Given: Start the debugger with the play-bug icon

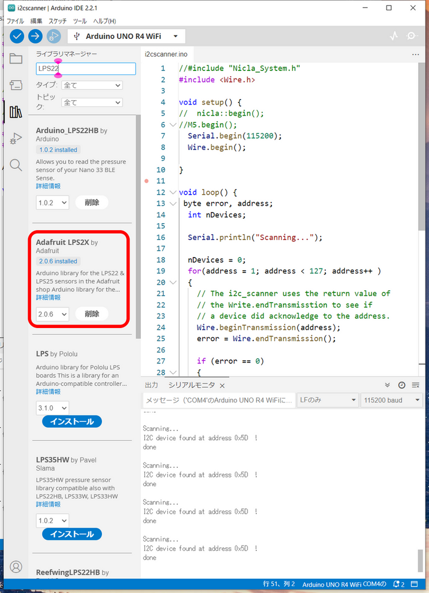Looking at the screenshot, I should tap(54, 36).
